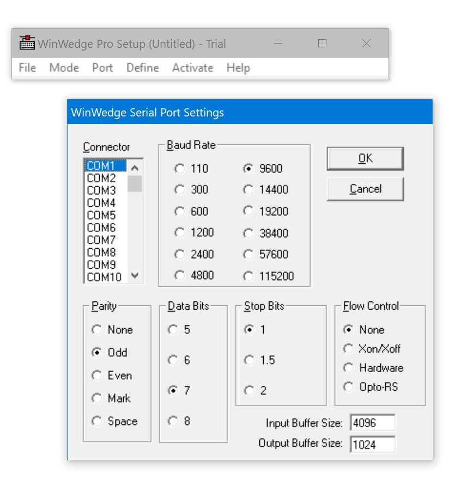Open the Define menu
This screenshot has height=493, width=449.
click(142, 67)
